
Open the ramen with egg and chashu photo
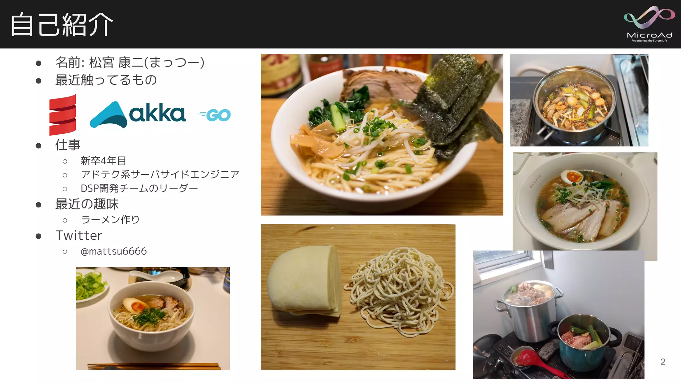(585, 202)
